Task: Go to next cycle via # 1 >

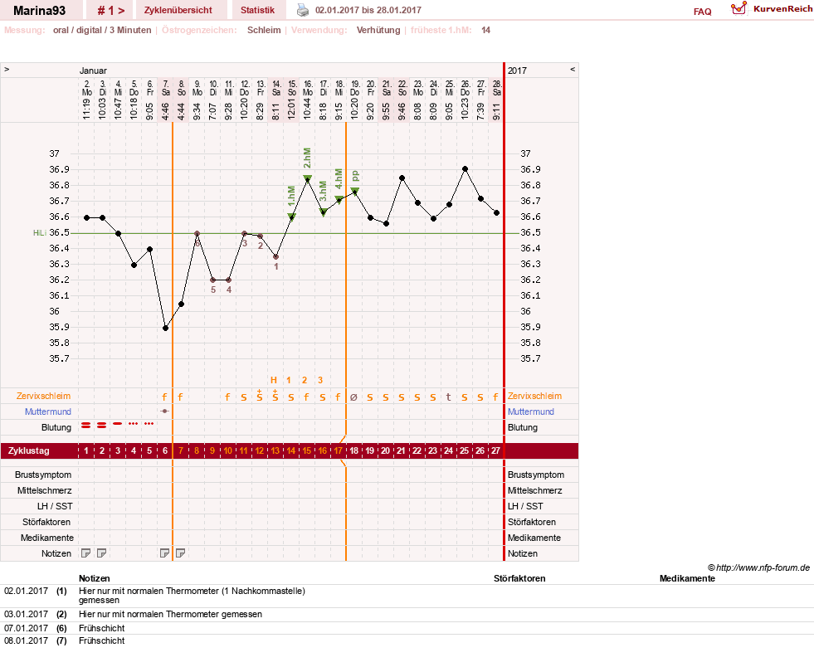Action: [x=111, y=11]
